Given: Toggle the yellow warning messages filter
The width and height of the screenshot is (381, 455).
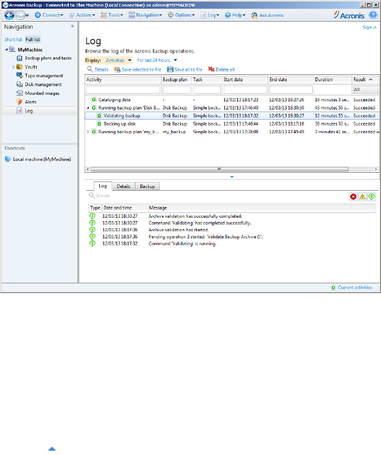Looking at the screenshot, I should [363, 197].
